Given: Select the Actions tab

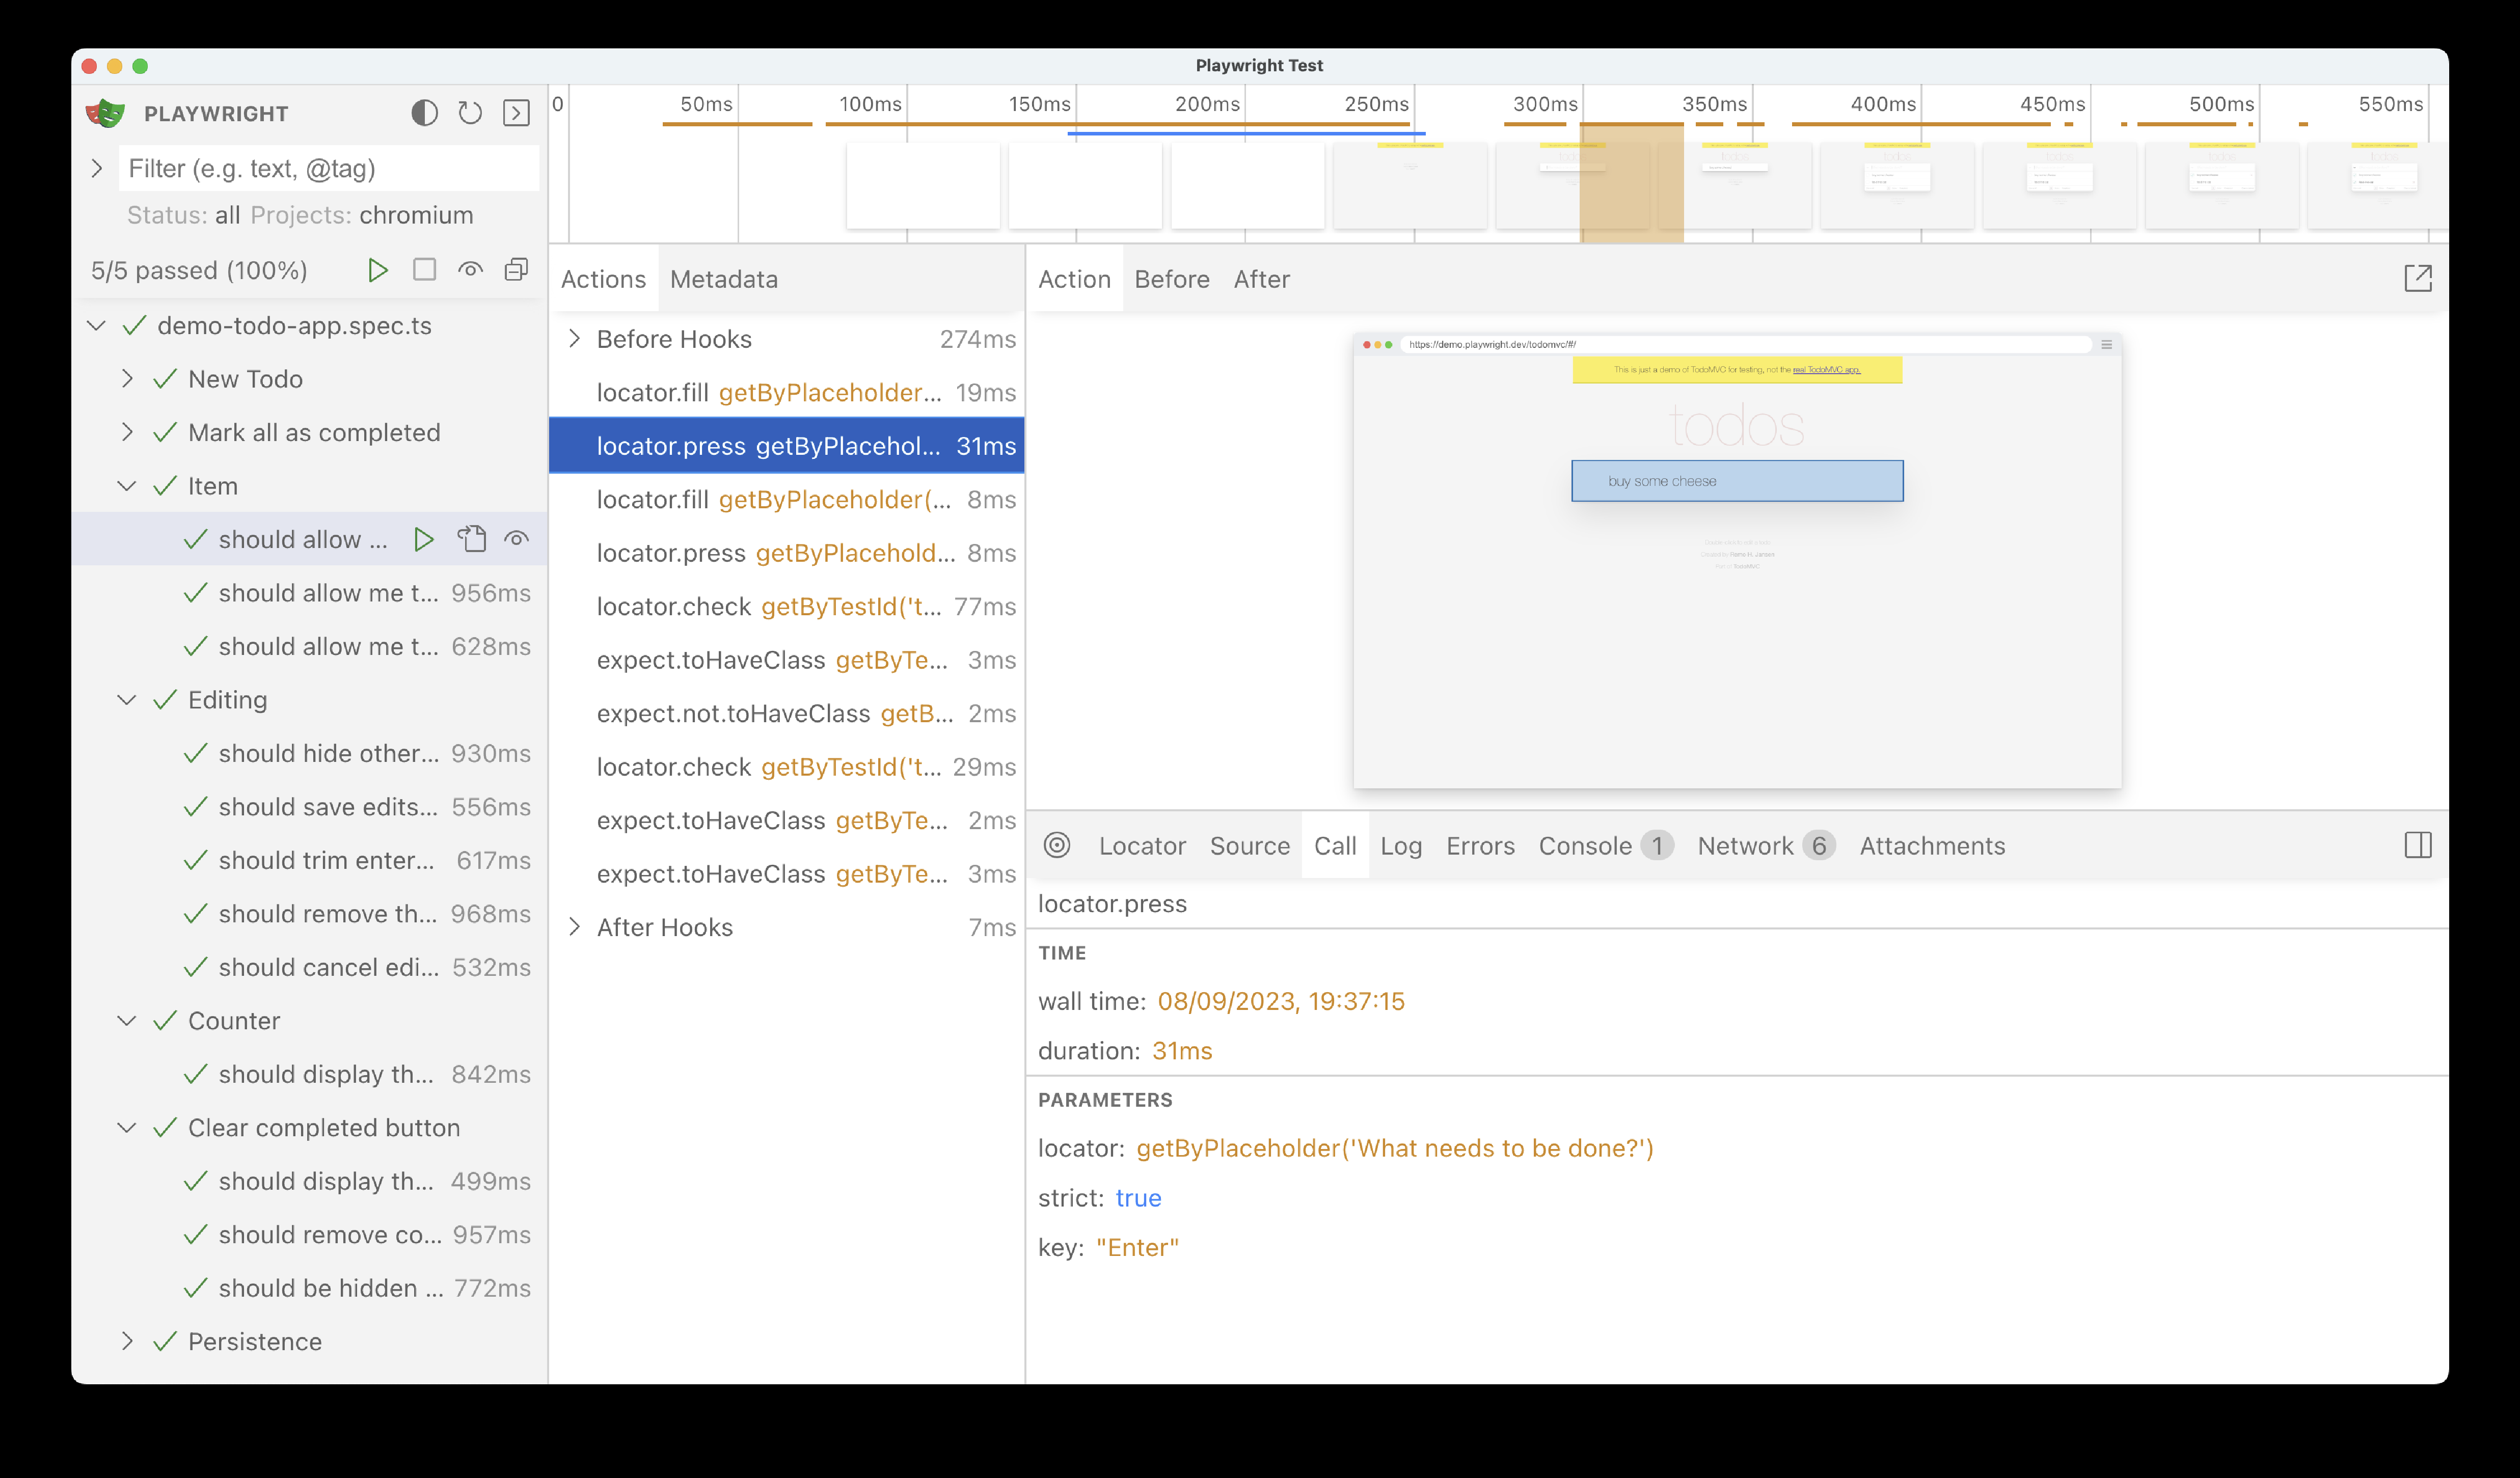Looking at the screenshot, I should click(x=604, y=279).
